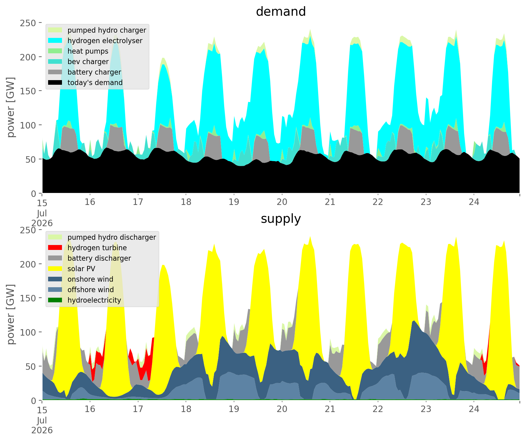This screenshot has width=526, height=441.
Task: Select the battery charger grey legend swatch
Action: tap(55, 72)
